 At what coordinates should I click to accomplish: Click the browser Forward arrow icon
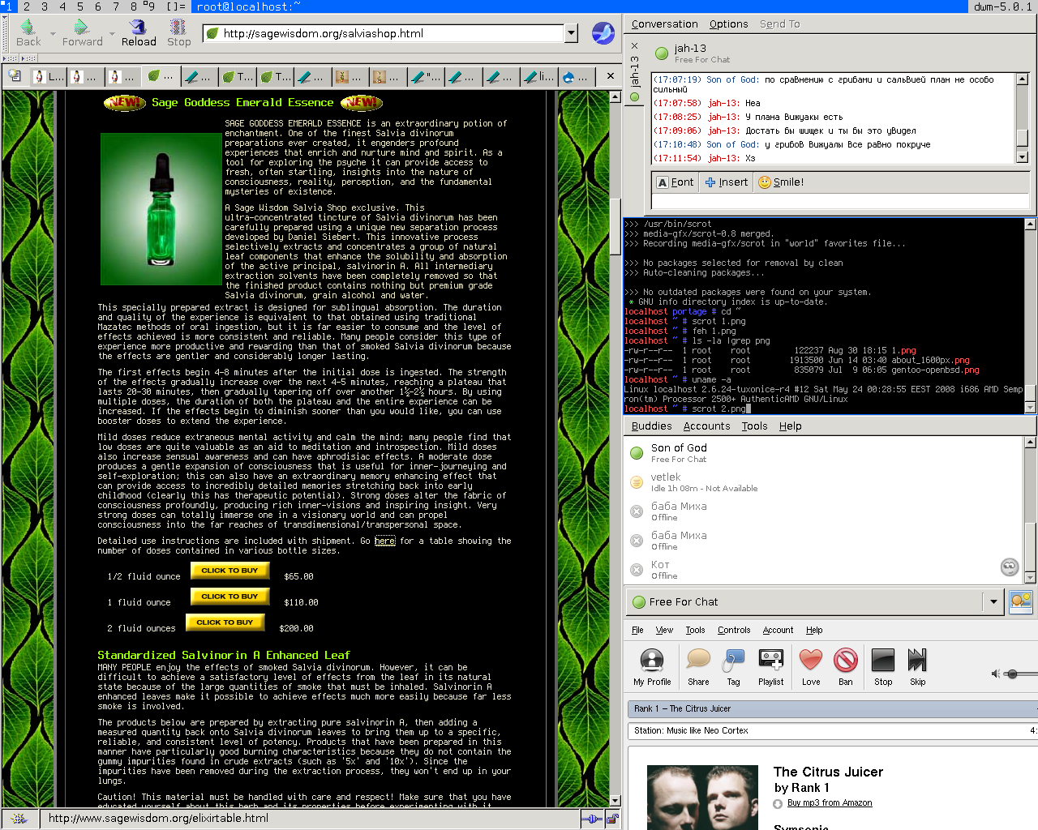pos(82,27)
